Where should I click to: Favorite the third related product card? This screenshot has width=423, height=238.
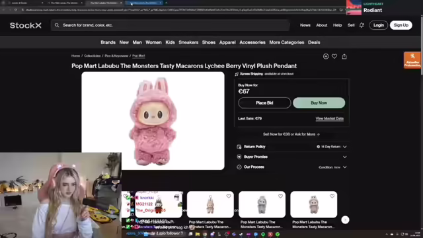[x=280, y=196]
